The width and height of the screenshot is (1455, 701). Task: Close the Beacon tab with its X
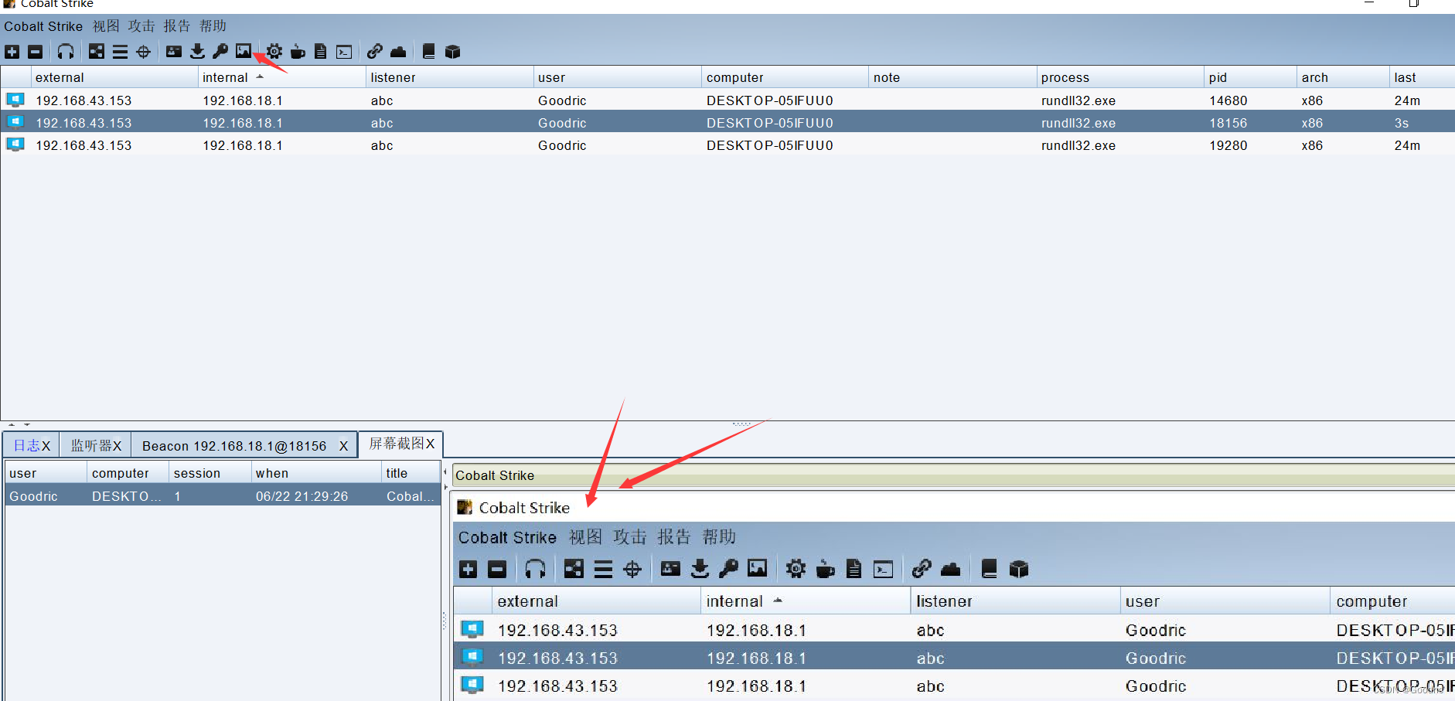point(343,446)
